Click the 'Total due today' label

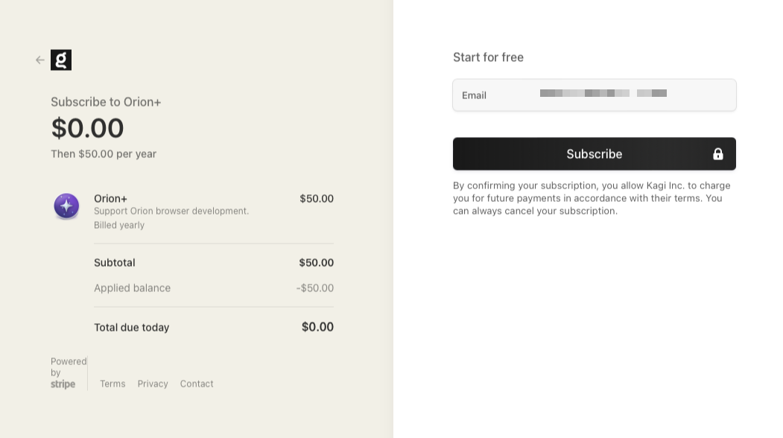point(132,328)
